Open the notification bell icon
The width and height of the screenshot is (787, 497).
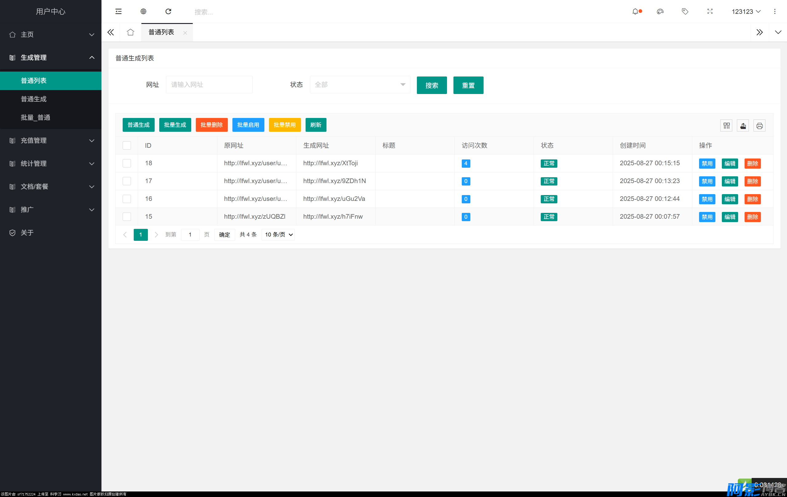635,11
